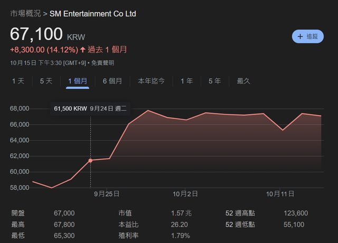Click the 62,000 axis label
Viewport: 338px width, 243px height.
tap(20, 156)
